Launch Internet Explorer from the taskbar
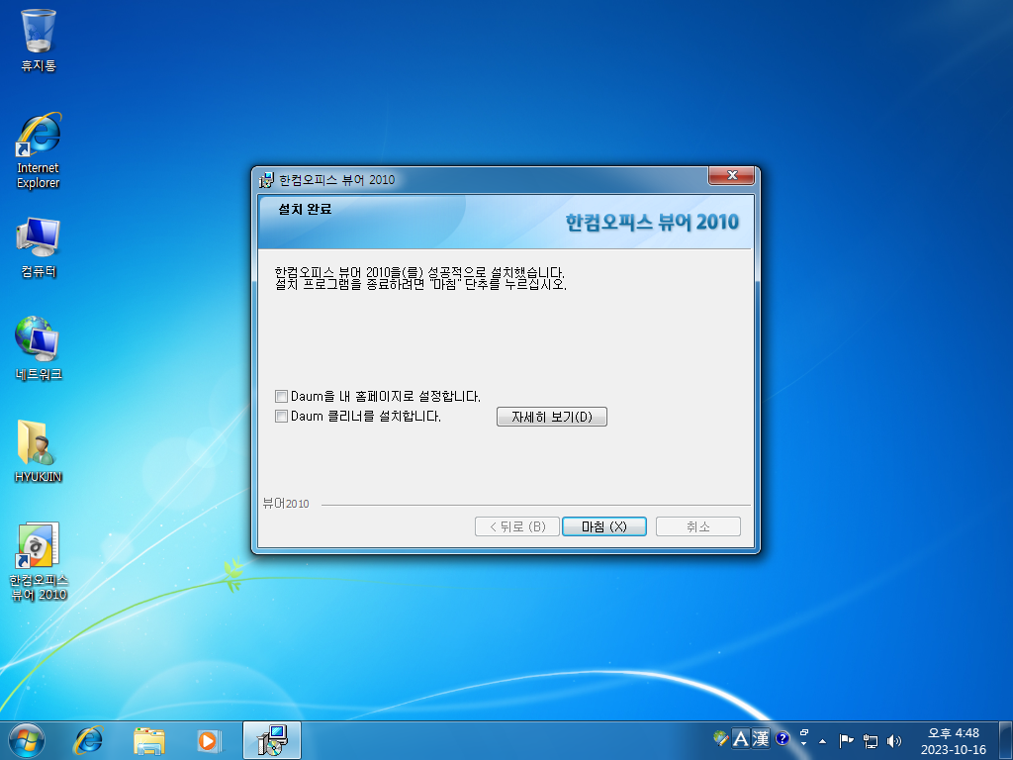 [88, 740]
